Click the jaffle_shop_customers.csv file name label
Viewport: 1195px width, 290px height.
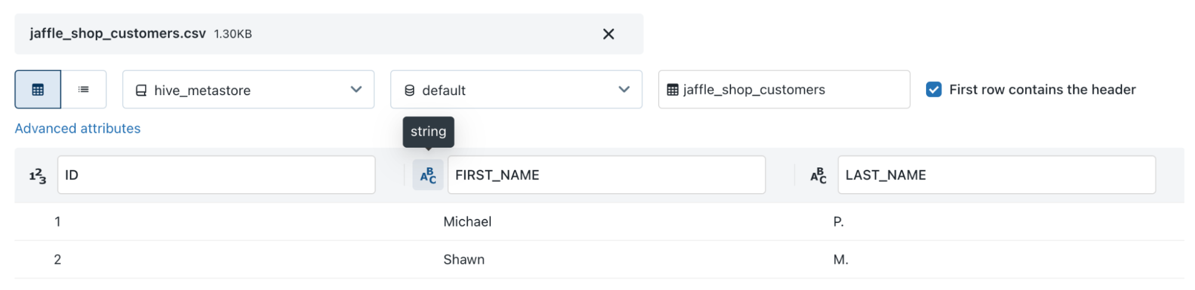(118, 33)
